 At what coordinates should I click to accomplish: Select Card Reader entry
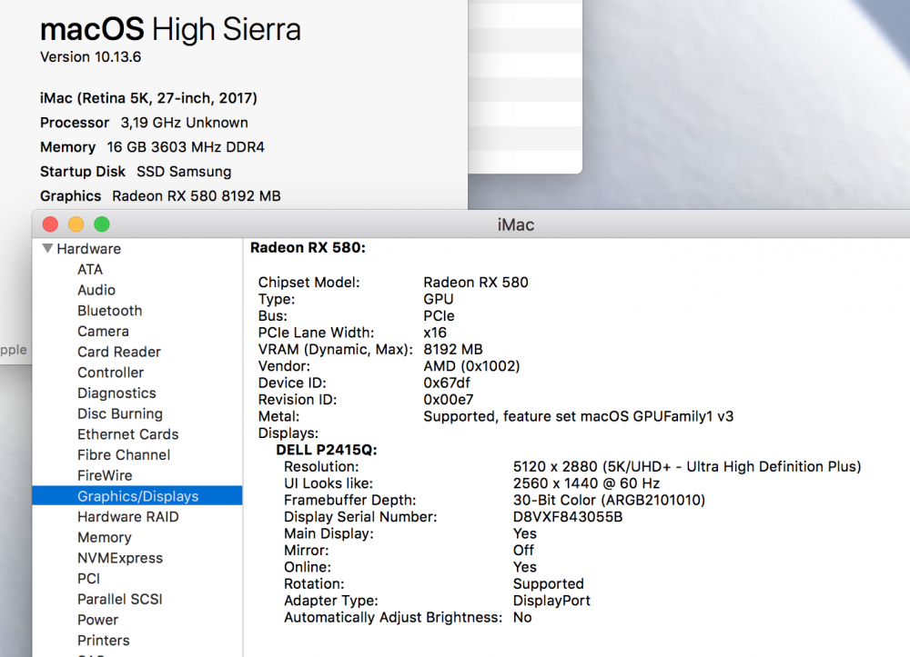pyautogui.click(x=119, y=353)
